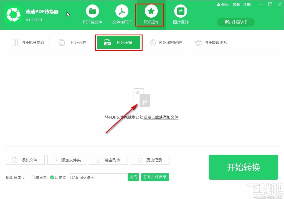This screenshot has height=199, width=284.
Task: Open 客服 customer service
Action: point(236,4)
